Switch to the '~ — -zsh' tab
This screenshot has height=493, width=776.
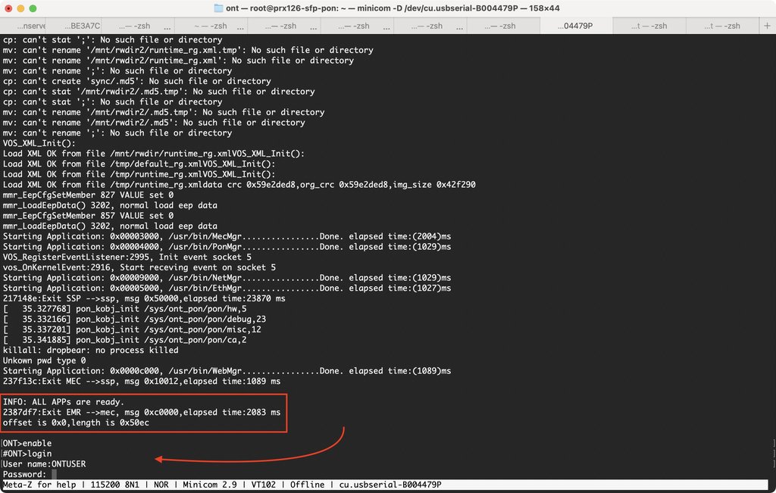(x=211, y=26)
